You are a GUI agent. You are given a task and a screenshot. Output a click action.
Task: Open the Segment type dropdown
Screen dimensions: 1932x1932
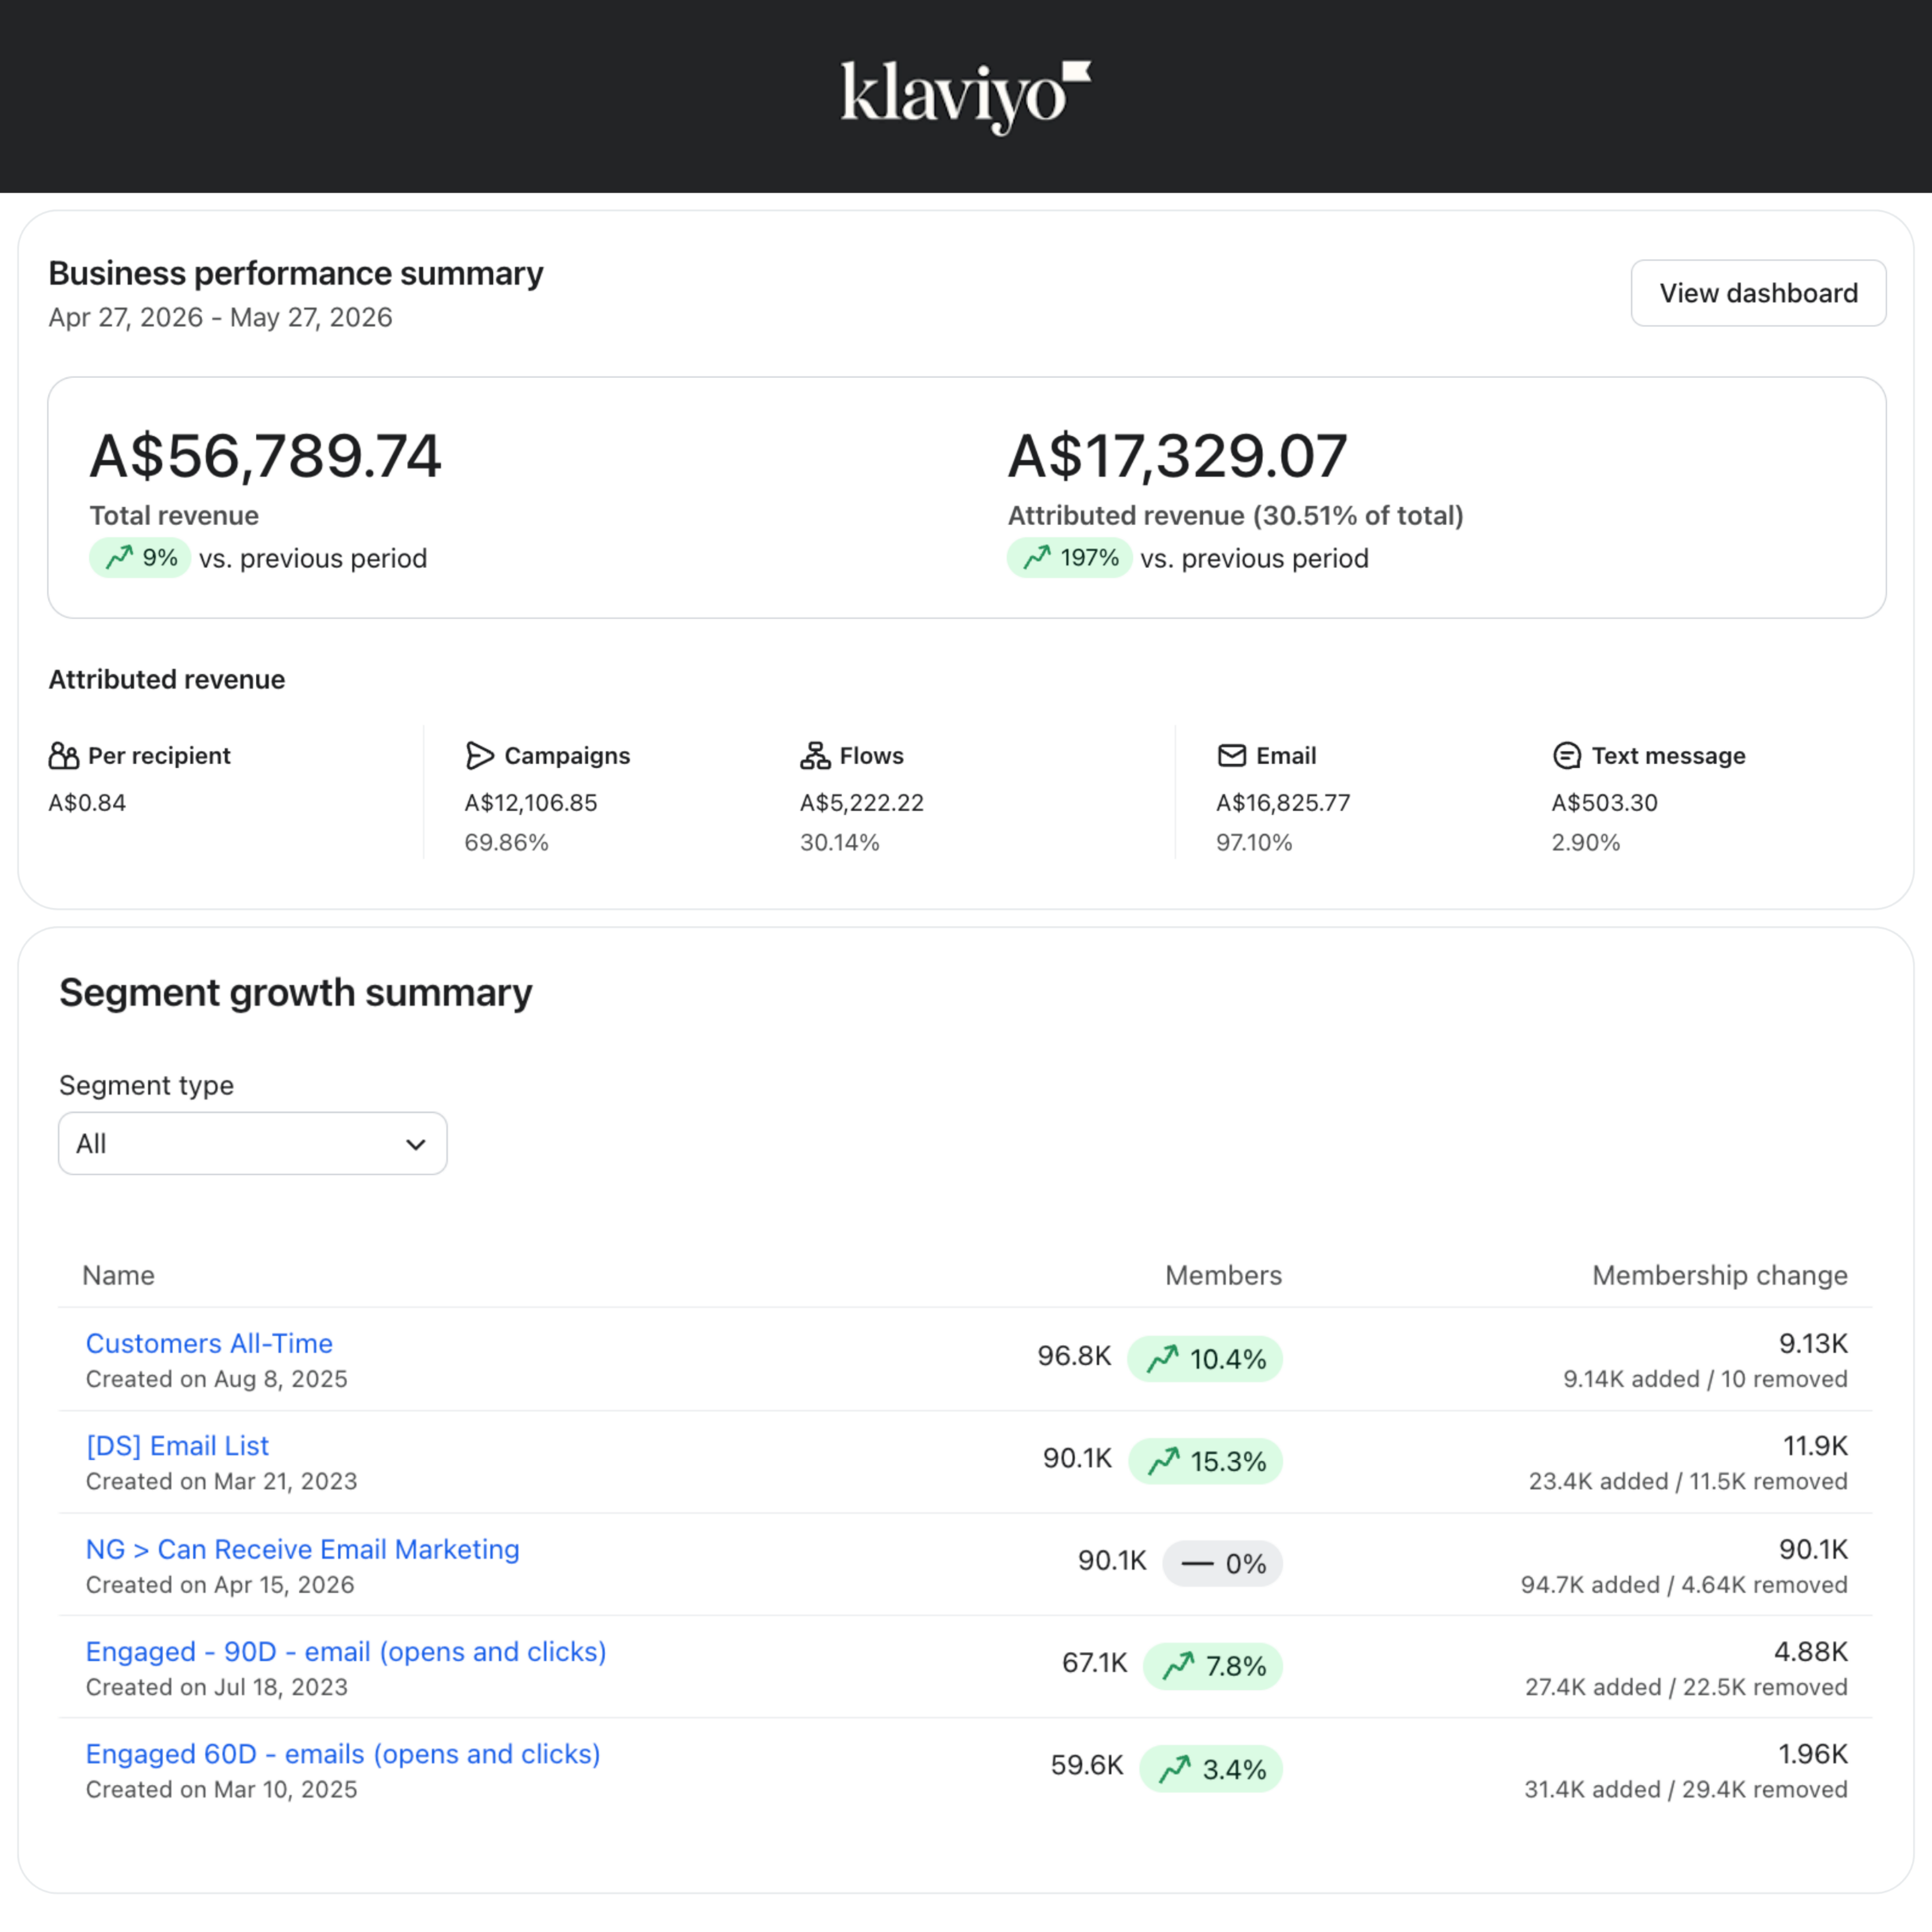pyautogui.click(x=253, y=1143)
